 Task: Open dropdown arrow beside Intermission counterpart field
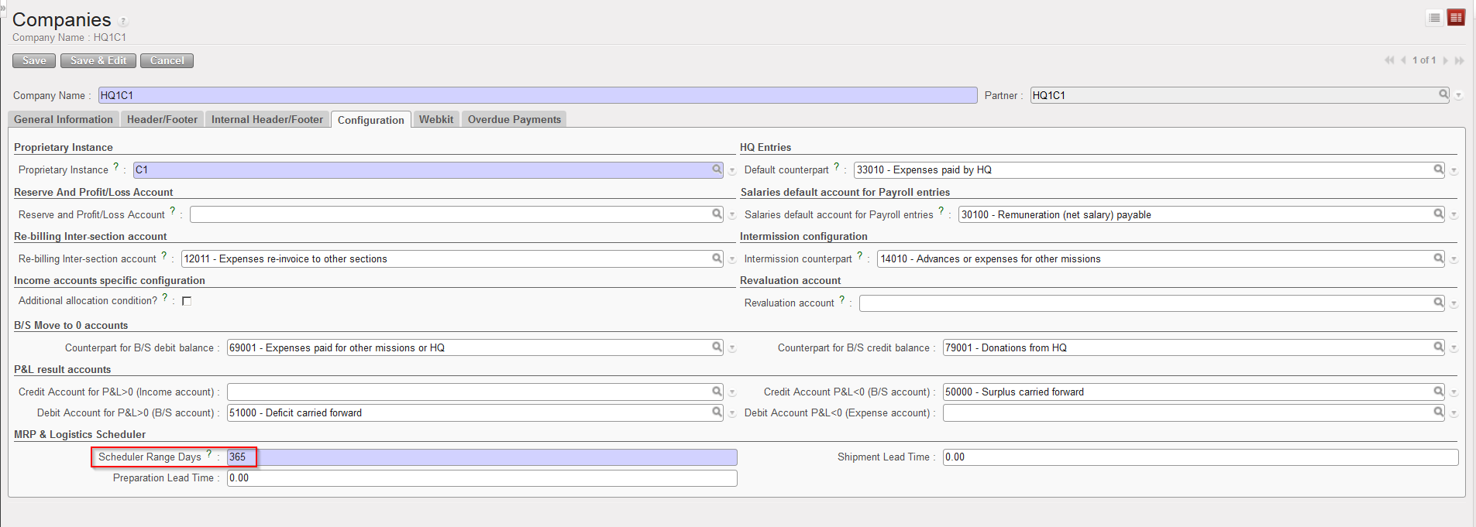1454,260
